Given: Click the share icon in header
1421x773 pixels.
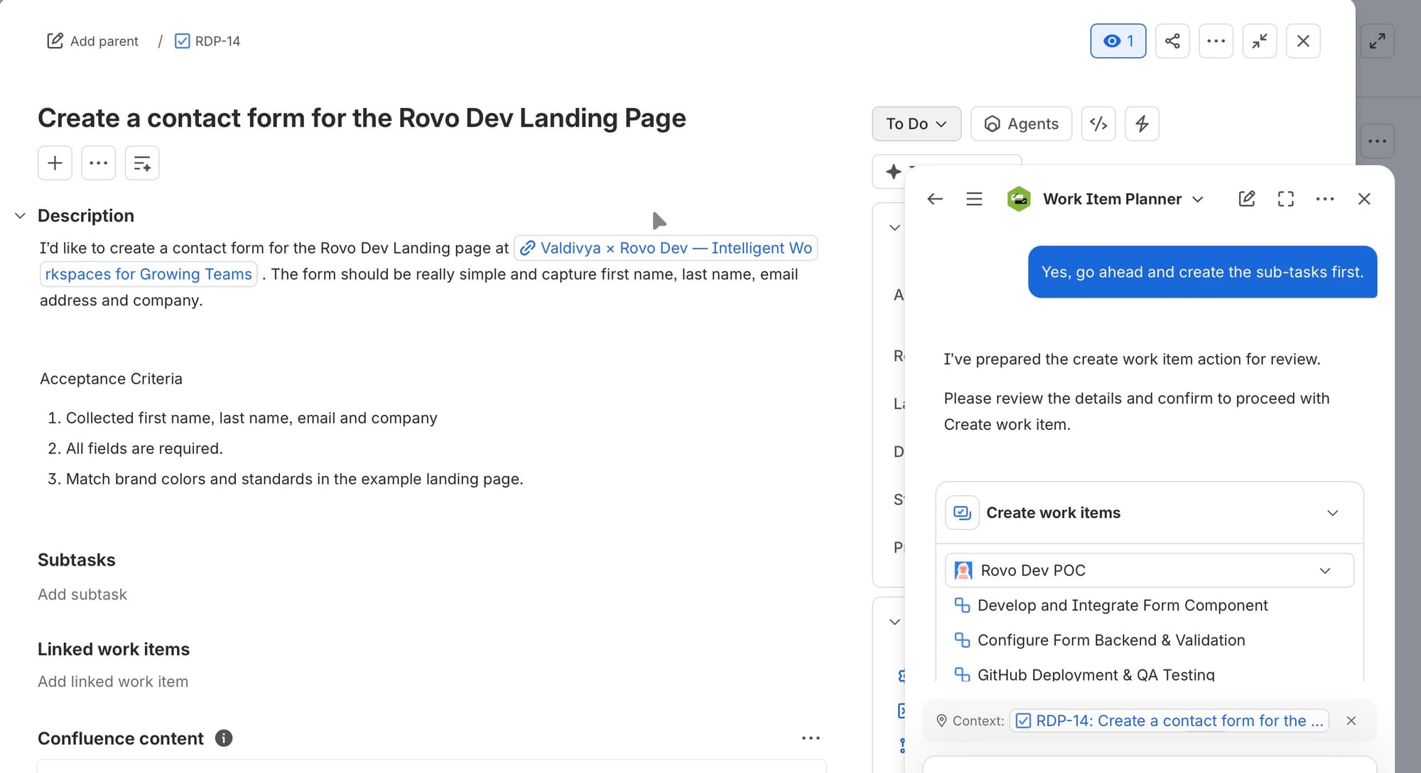Looking at the screenshot, I should [1172, 40].
